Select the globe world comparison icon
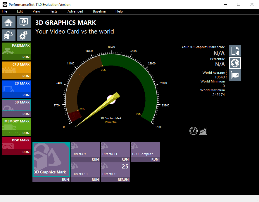The width and height of the screenshot is (259, 202). click(235, 63)
